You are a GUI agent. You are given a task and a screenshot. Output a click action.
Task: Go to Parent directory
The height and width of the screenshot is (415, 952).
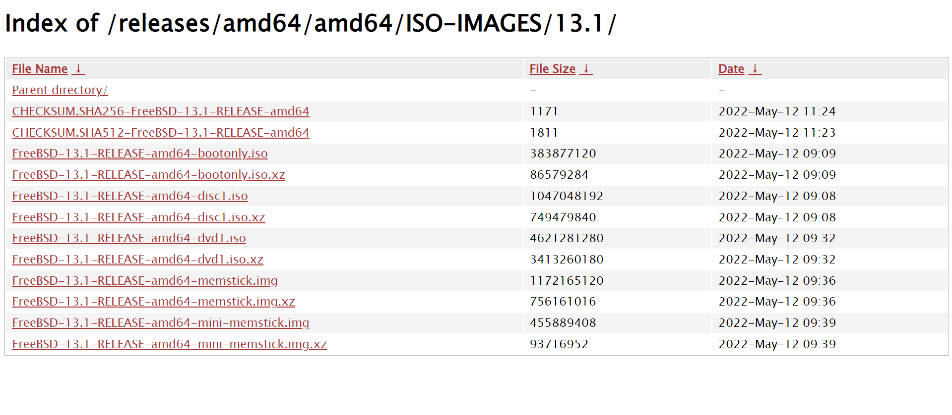pyautogui.click(x=60, y=90)
